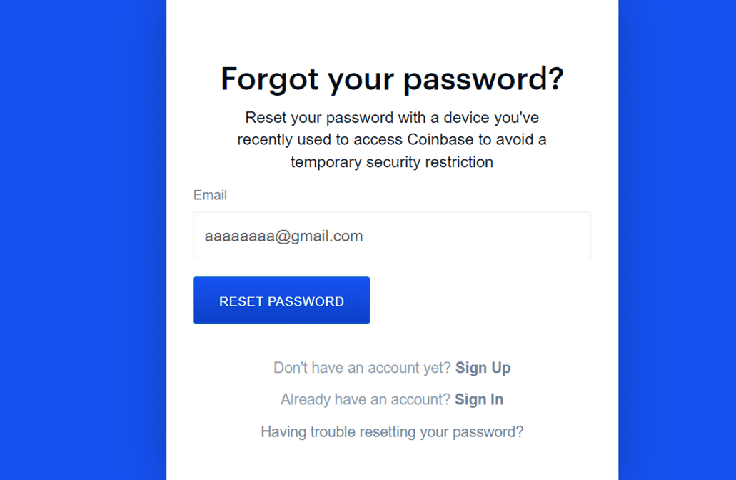Click the 'Already have an account?' text
The width and height of the screenshot is (736, 480).
pos(366,400)
